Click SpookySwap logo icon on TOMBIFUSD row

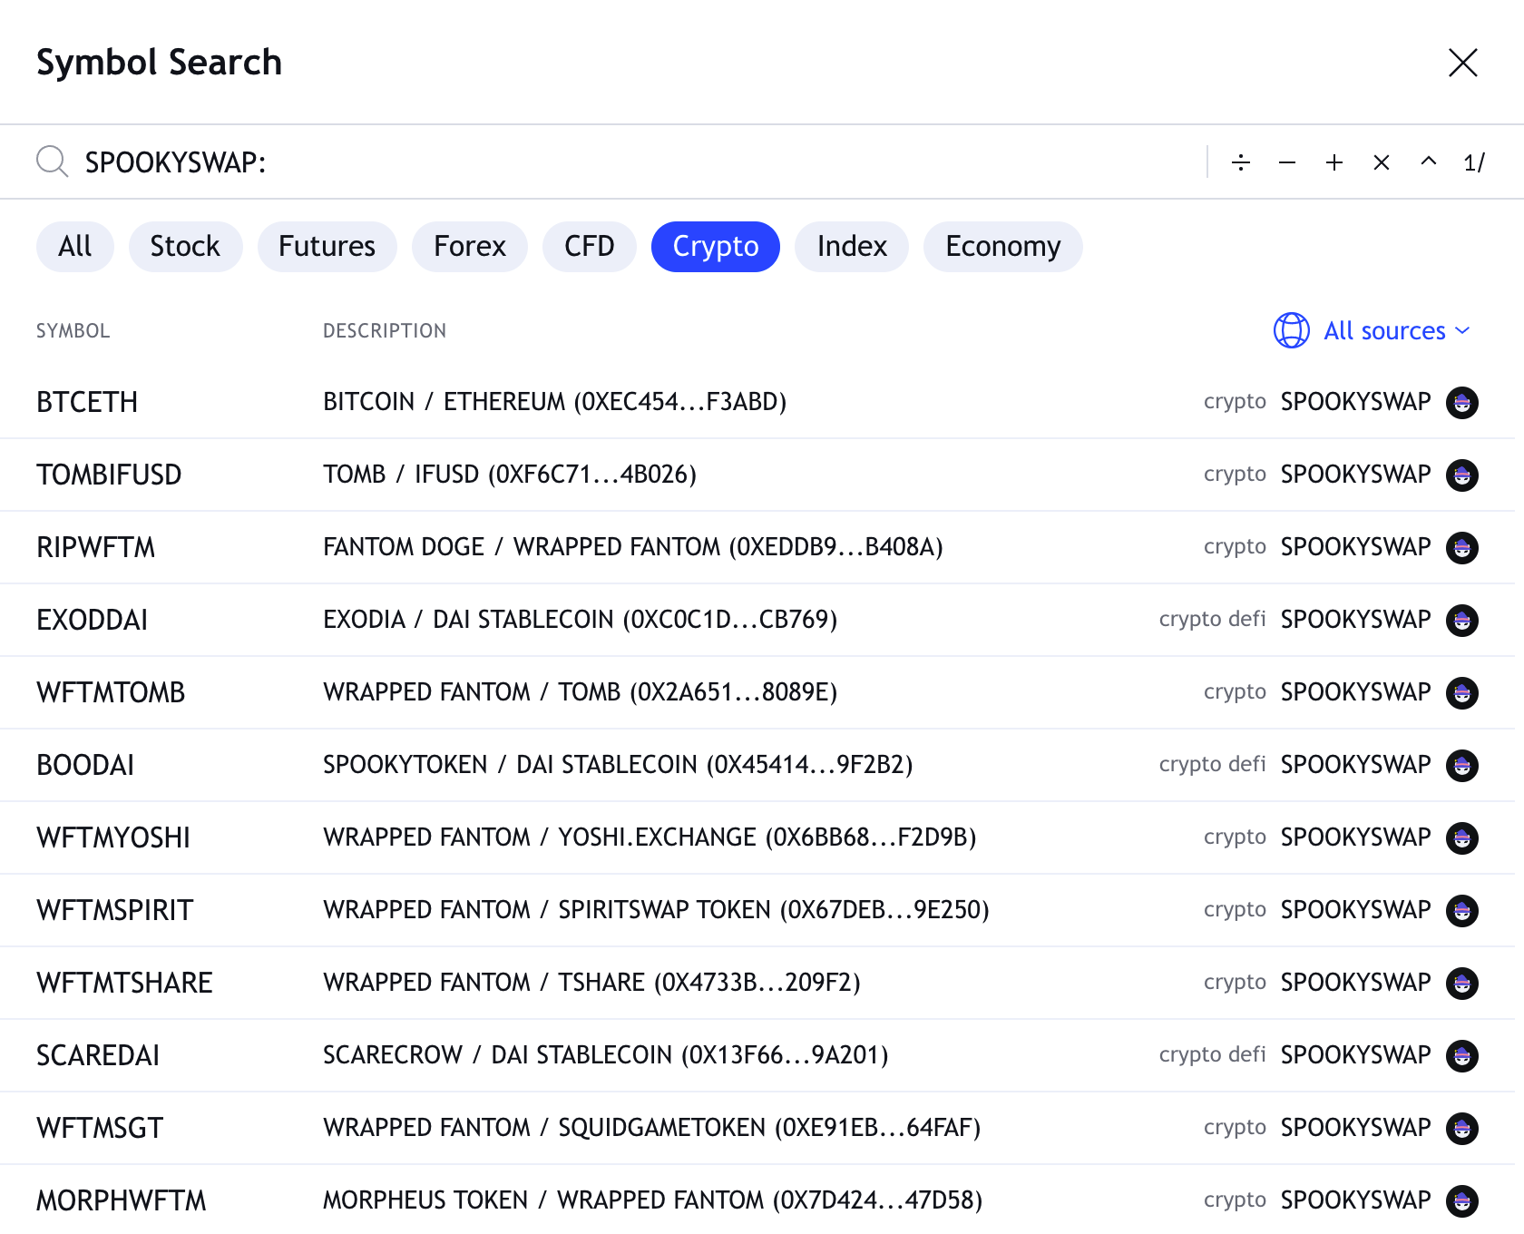pos(1462,475)
